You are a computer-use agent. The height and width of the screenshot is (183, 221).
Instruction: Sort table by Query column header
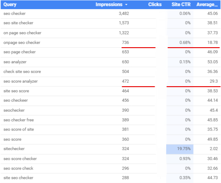[x=10, y=5]
